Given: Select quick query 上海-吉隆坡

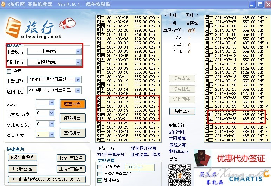Looking at the screenshot, I should coord(71,169).
